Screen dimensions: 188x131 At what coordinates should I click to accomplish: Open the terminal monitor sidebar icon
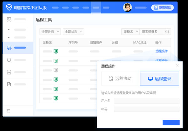tap(9, 19)
